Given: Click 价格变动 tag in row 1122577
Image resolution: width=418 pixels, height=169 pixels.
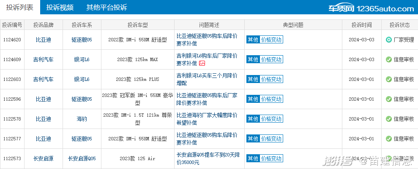Looking at the screenshot, I should point(271,139).
